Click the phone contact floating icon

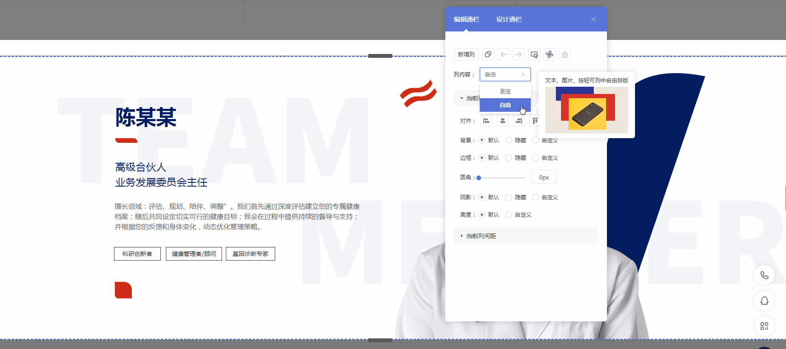[x=764, y=275]
